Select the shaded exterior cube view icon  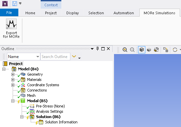(142, 50)
